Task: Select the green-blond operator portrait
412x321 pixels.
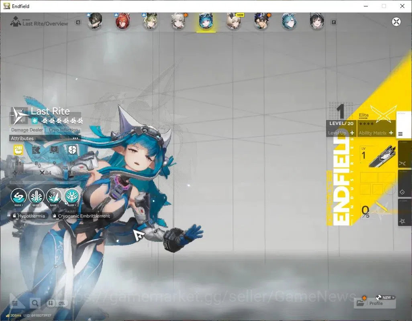Action: point(150,21)
